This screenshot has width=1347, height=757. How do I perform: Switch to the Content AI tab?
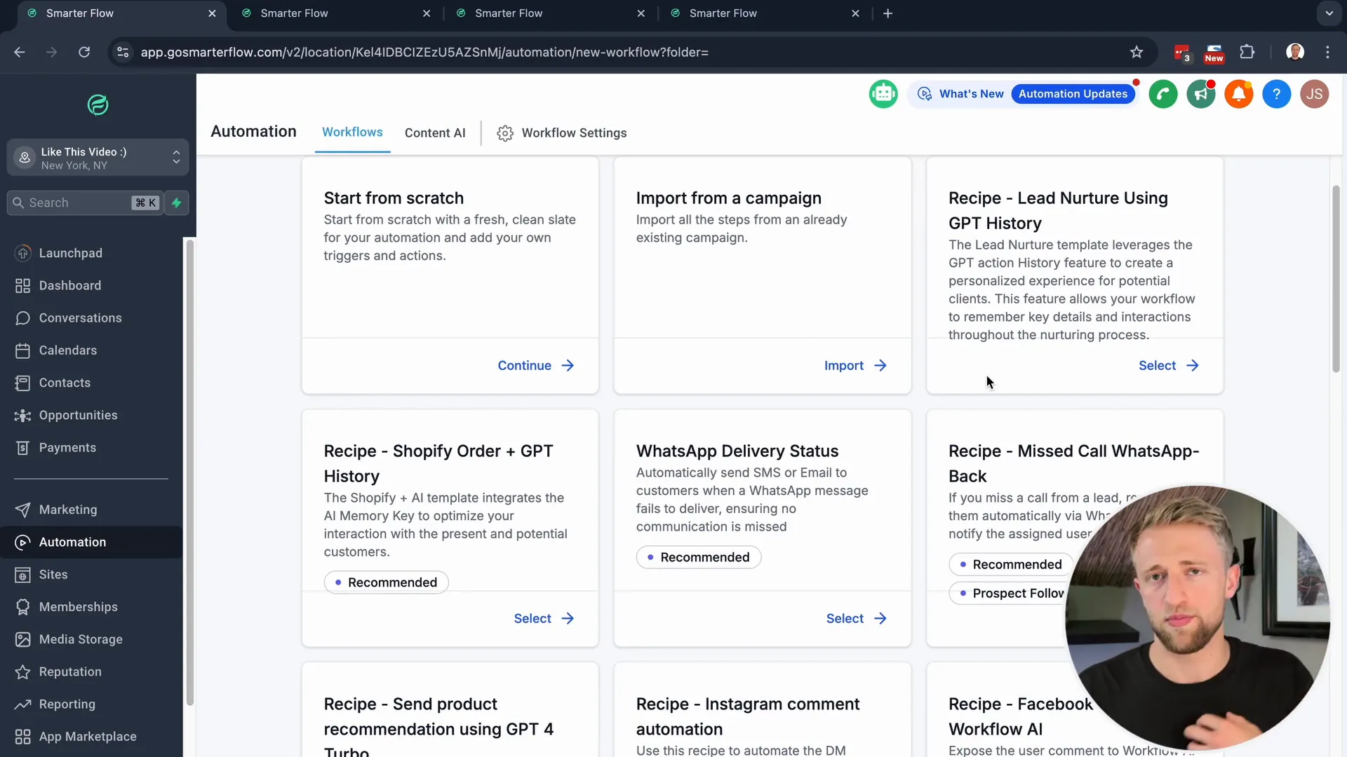pos(435,133)
